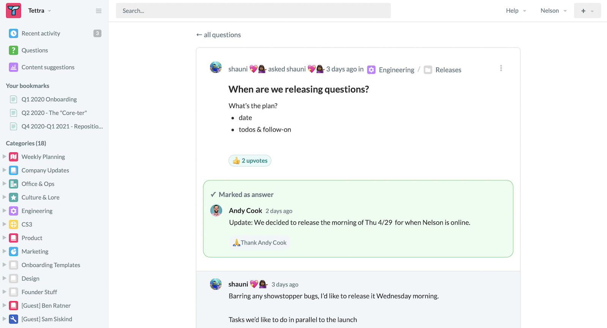Click shauni's avatar in question header

click(216, 67)
